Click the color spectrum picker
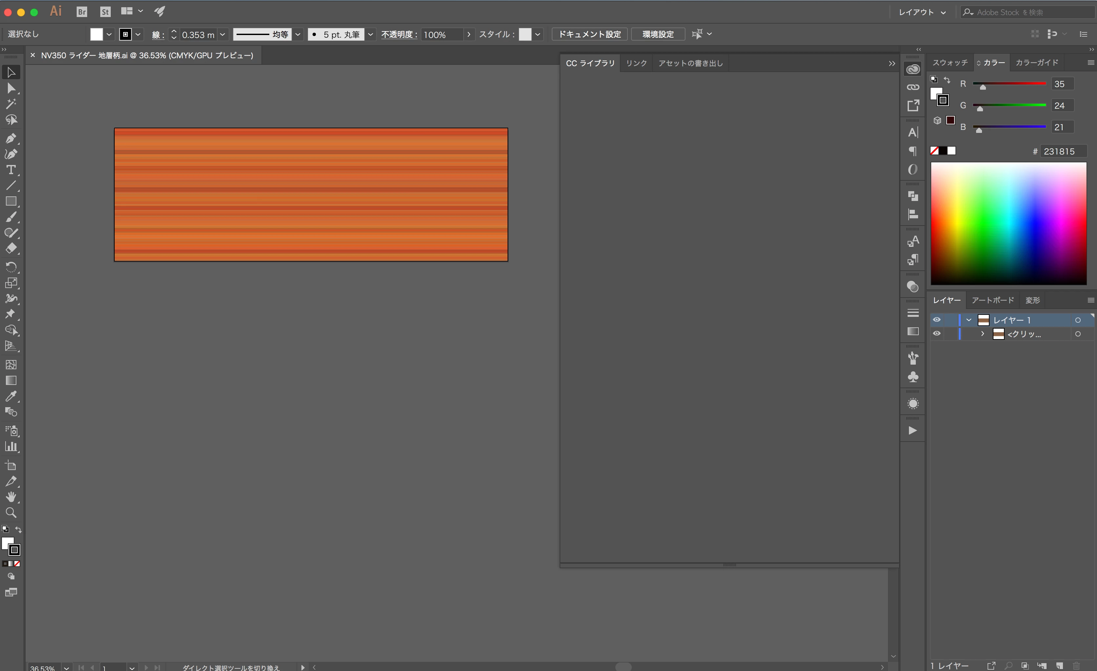 pyautogui.click(x=1009, y=223)
